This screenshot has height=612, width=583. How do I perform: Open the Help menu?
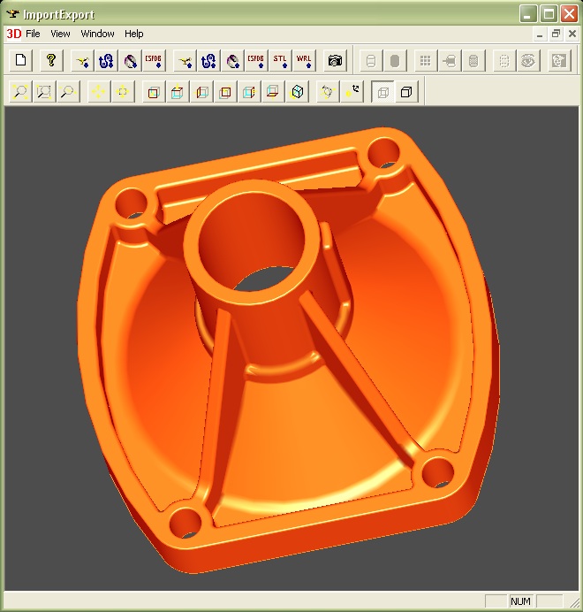coord(134,34)
